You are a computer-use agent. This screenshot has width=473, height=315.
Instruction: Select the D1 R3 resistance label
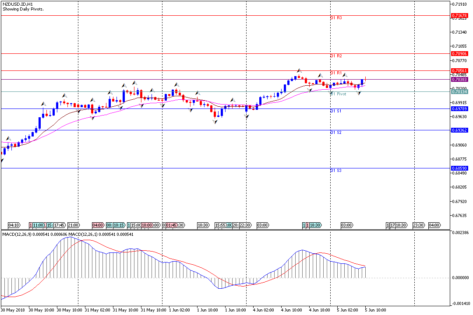336,18
